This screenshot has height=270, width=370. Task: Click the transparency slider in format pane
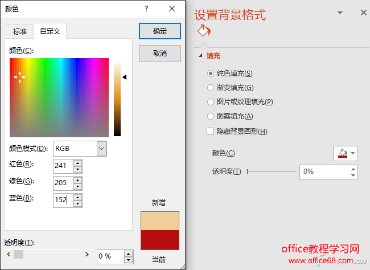[x=271, y=171]
